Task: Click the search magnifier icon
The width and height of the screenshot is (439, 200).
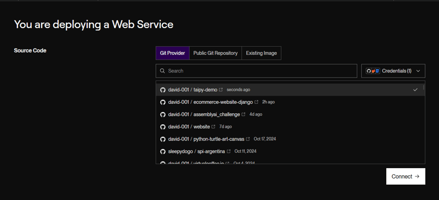Action: click(162, 71)
